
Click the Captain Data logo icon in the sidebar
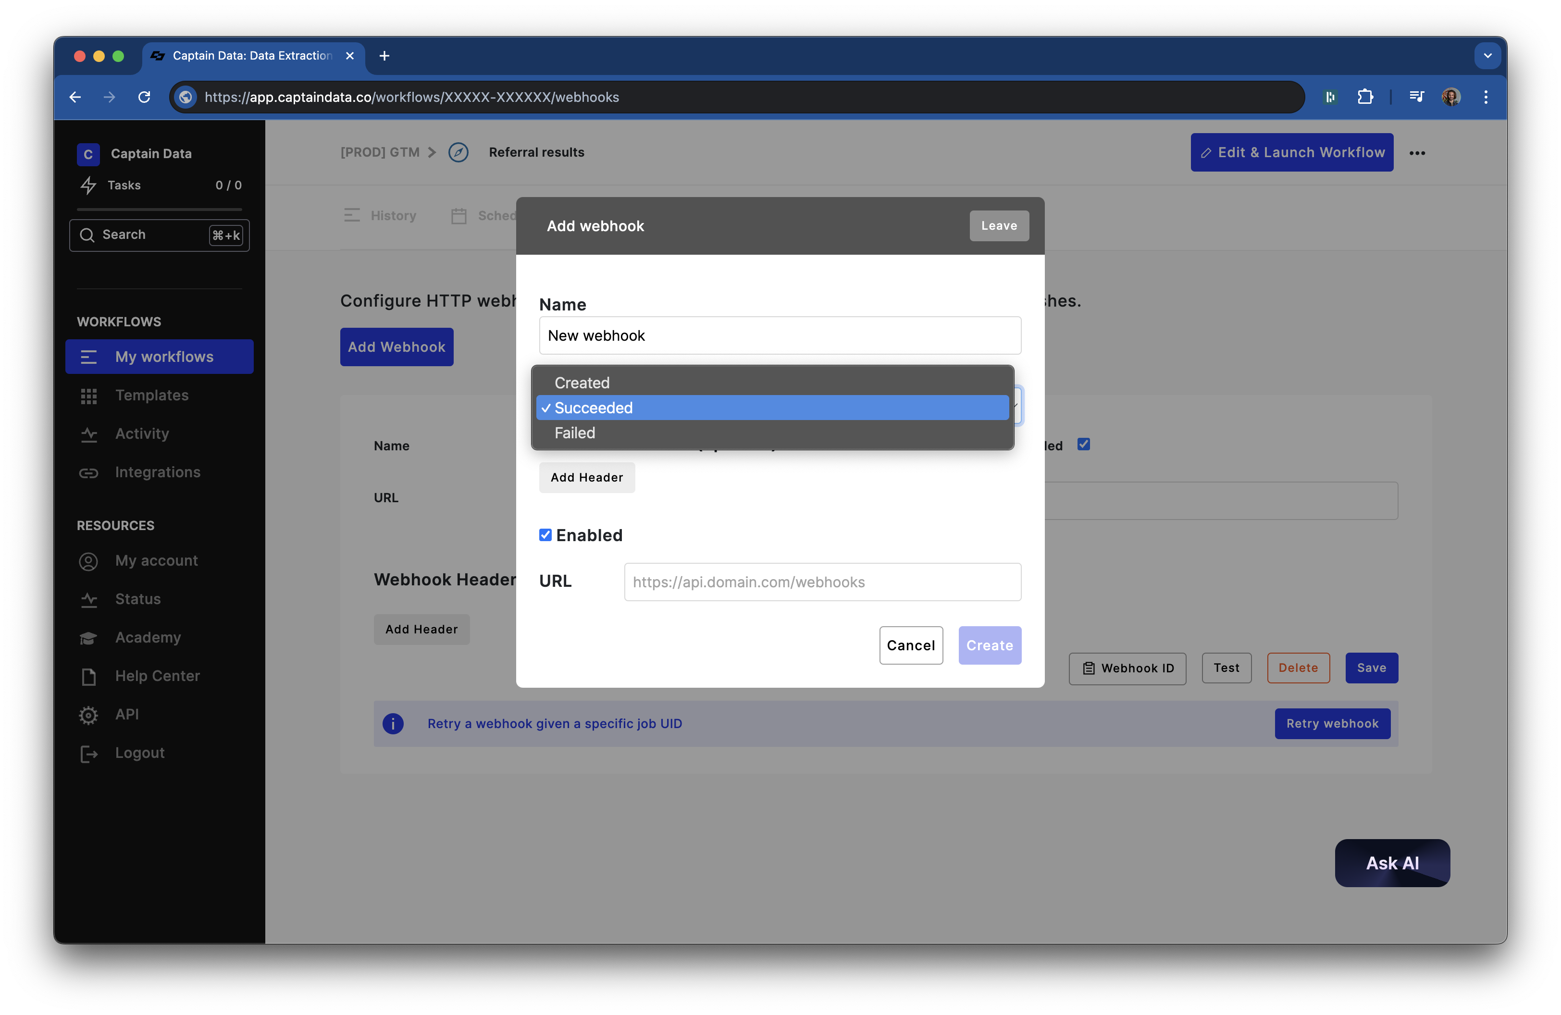click(88, 154)
